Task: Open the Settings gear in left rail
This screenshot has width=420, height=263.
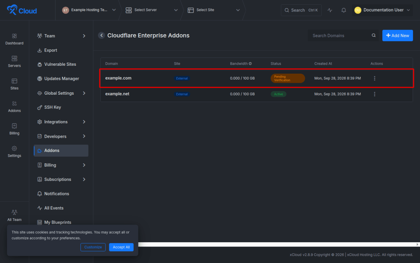Action: click(14, 148)
